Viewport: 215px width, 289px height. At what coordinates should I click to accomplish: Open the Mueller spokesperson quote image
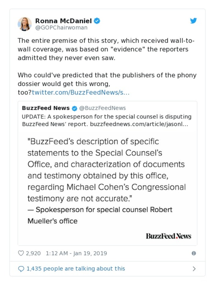(107, 180)
